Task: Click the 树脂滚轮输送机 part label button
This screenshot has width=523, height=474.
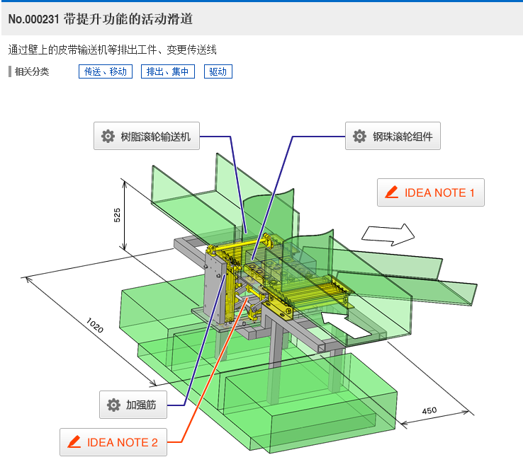Action: [147, 136]
